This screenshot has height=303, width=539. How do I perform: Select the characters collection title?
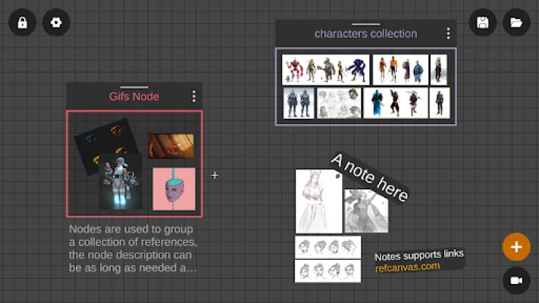pos(365,33)
